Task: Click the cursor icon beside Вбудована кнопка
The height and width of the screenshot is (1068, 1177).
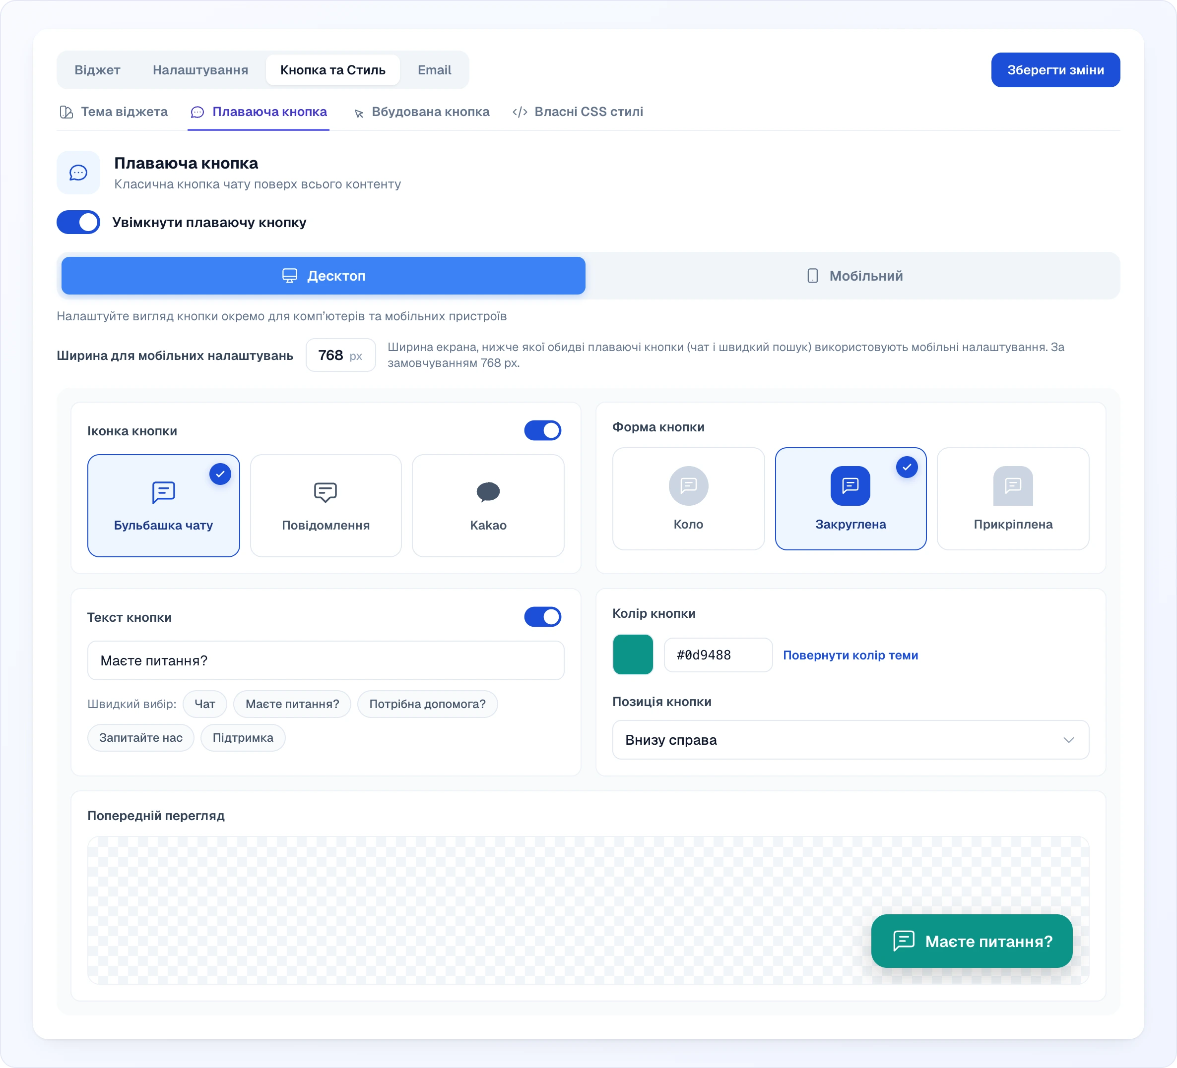Action: (358, 113)
